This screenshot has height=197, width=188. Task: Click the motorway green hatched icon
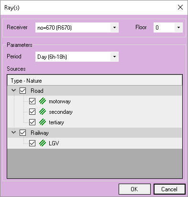pyautogui.click(x=43, y=101)
